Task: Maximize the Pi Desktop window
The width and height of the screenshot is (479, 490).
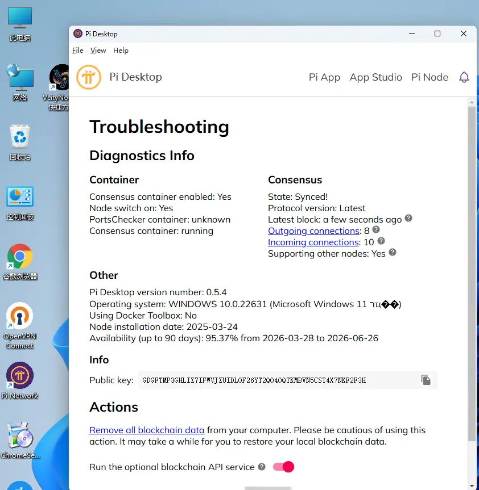Action: (437, 33)
